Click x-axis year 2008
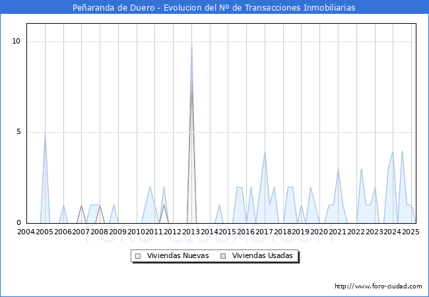Viewport: 429px width, 297px height. pyautogui.click(x=99, y=232)
